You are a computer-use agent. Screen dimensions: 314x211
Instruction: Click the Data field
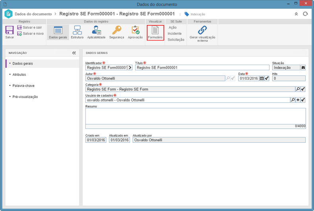[248, 78]
